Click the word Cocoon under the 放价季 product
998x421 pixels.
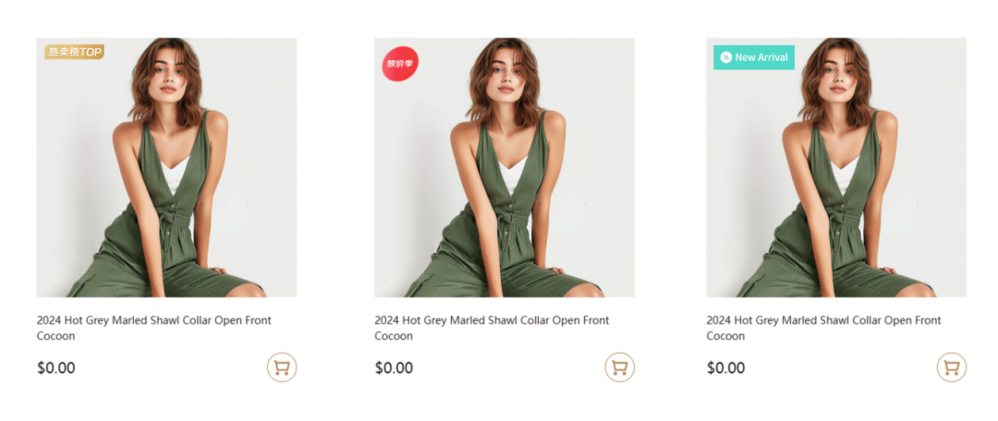394,336
